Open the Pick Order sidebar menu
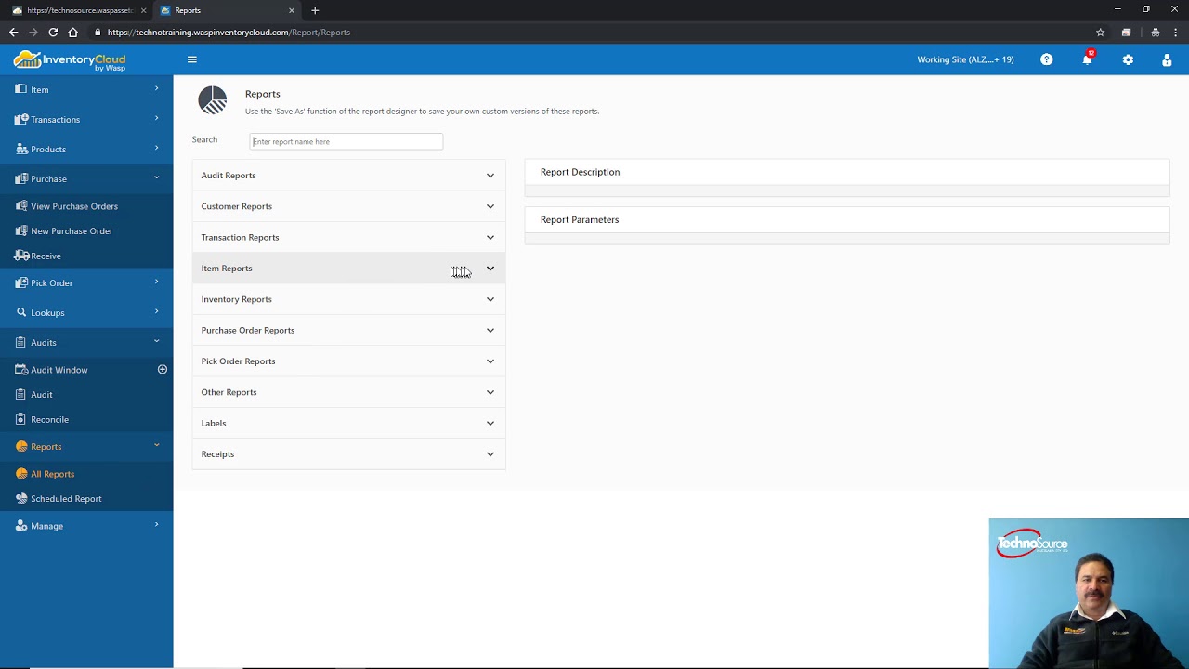Screen dimensions: 1189x669 [86, 282]
